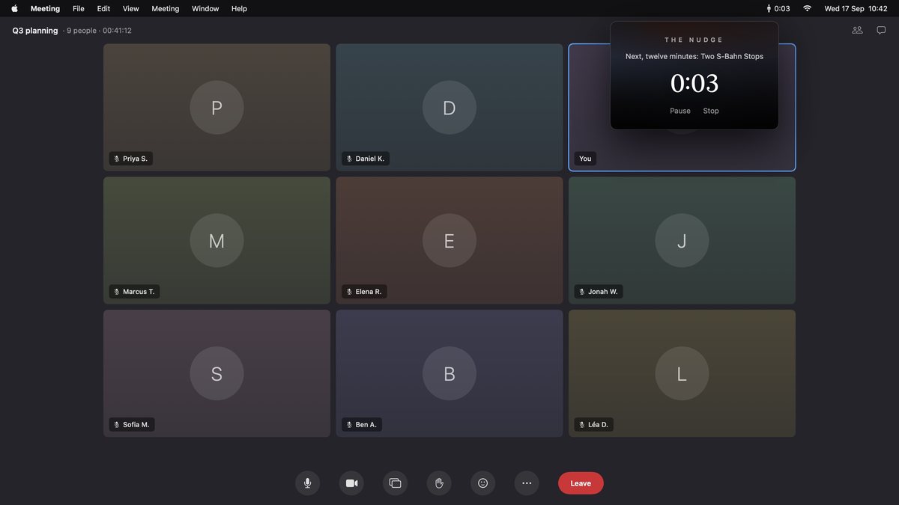Select Priya S. video tile
899x505 pixels.
(x=217, y=108)
